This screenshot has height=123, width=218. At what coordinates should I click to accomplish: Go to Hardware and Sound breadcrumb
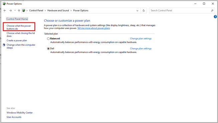[x=58, y=10]
